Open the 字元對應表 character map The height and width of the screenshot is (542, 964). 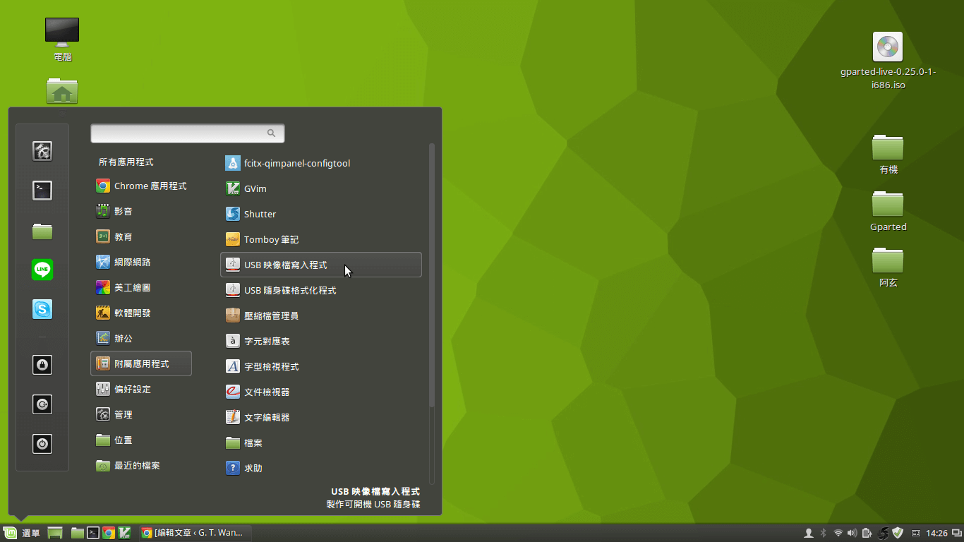[x=266, y=341]
